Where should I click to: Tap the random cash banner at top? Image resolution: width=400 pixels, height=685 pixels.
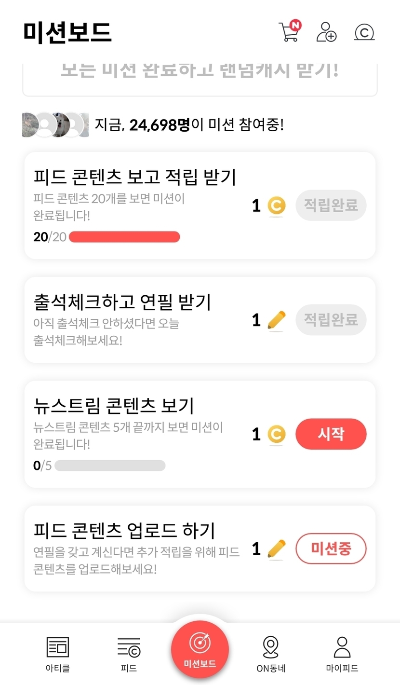(200, 72)
